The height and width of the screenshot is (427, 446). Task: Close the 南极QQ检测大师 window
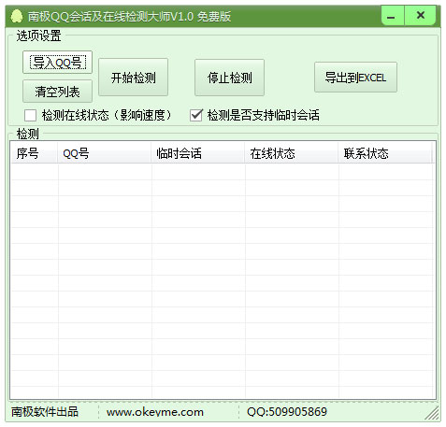click(420, 16)
